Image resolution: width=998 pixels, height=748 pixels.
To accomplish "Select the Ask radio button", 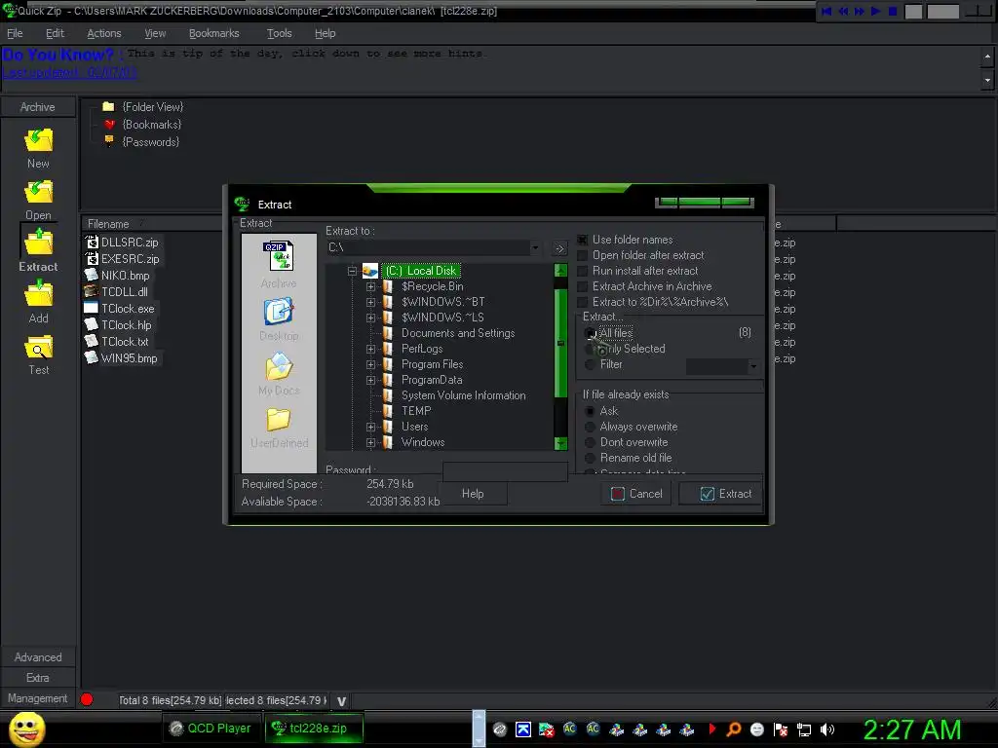I will (x=590, y=412).
